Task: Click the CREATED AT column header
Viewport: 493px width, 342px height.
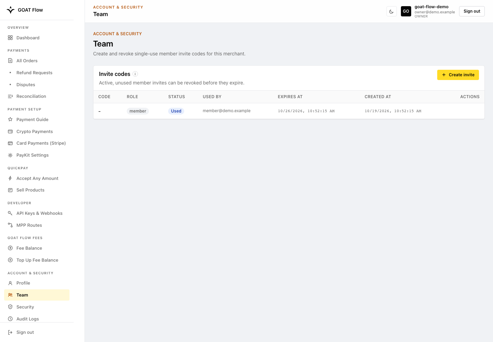Action: (378, 97)
